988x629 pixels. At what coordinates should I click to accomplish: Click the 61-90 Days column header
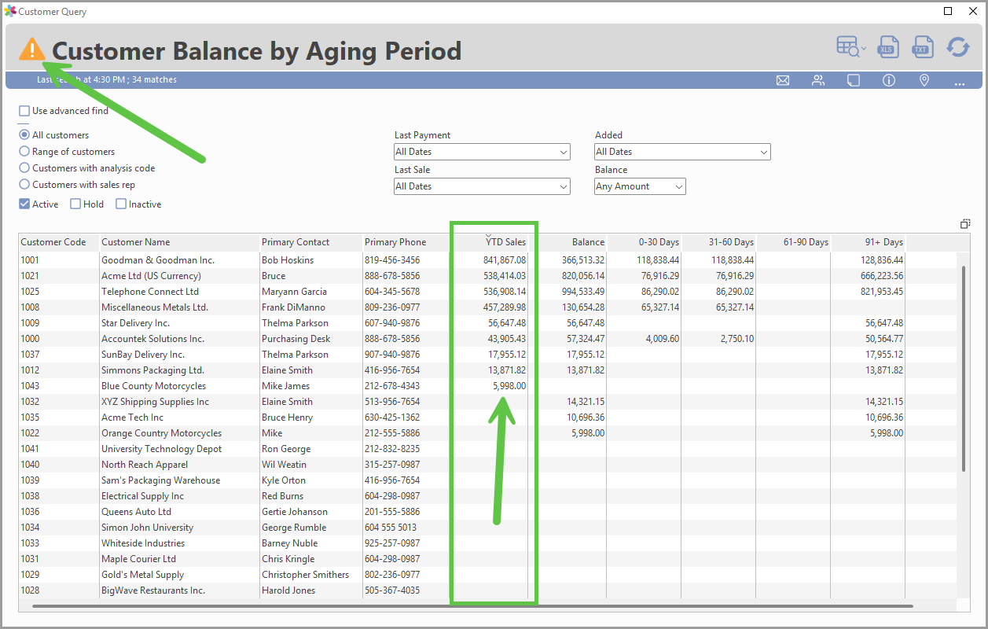793,242
